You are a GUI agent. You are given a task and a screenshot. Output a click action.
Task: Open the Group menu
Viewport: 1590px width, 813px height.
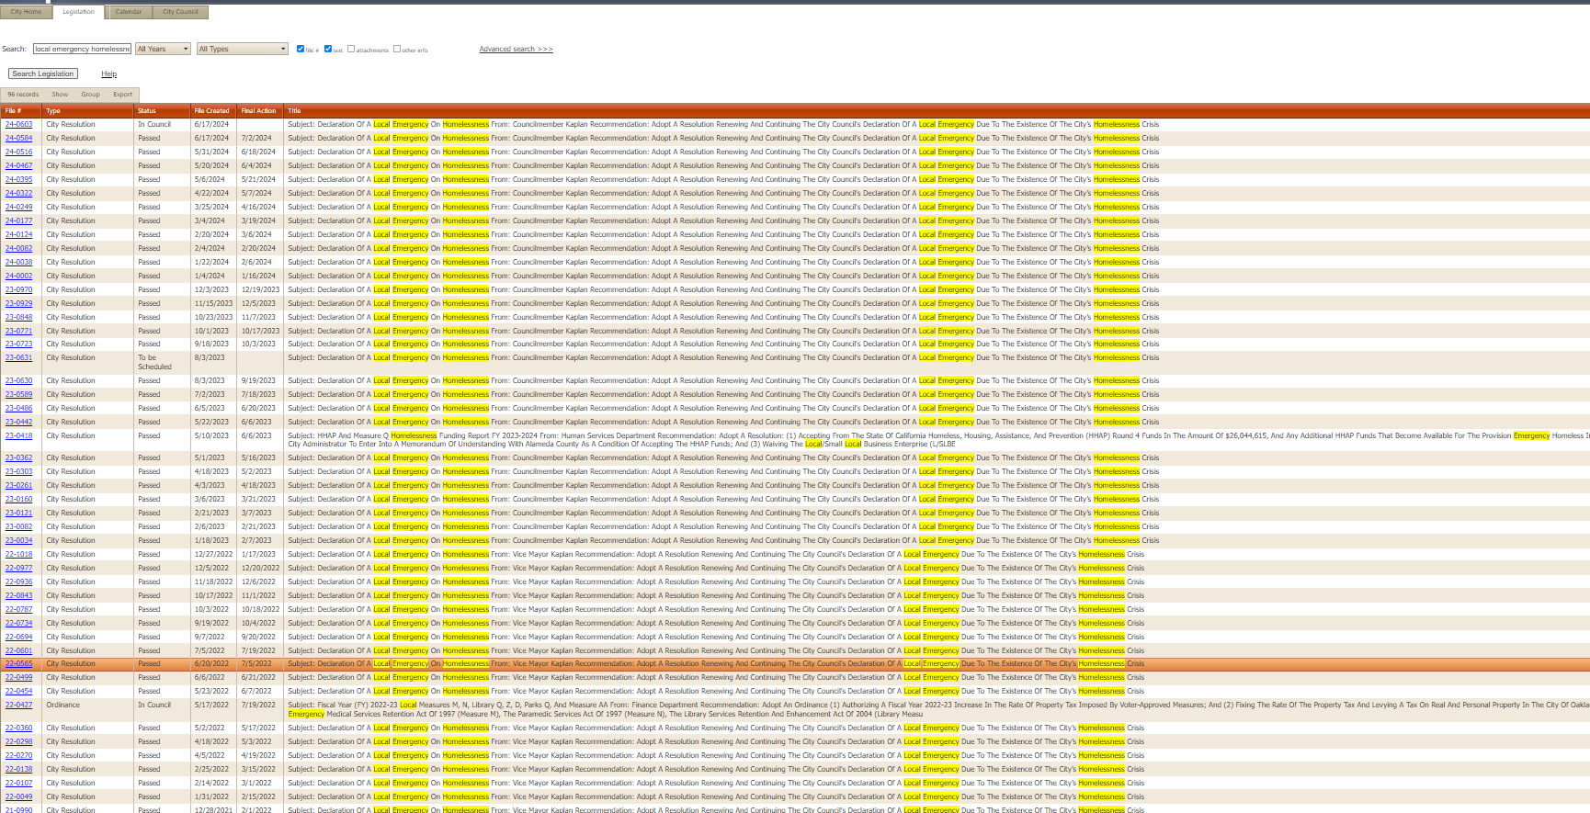point(90,95)
